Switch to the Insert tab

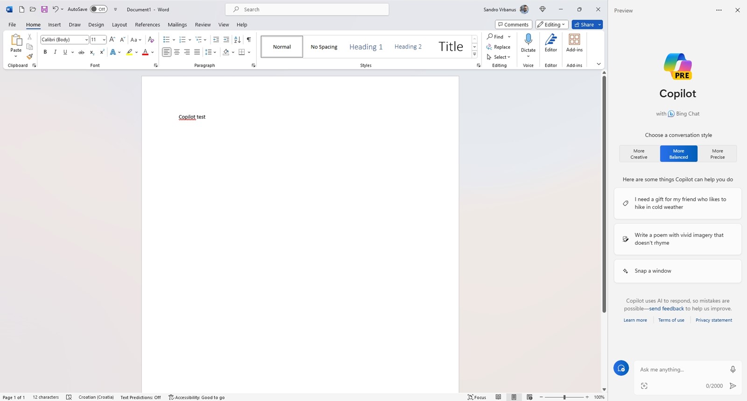click(55, 25)
